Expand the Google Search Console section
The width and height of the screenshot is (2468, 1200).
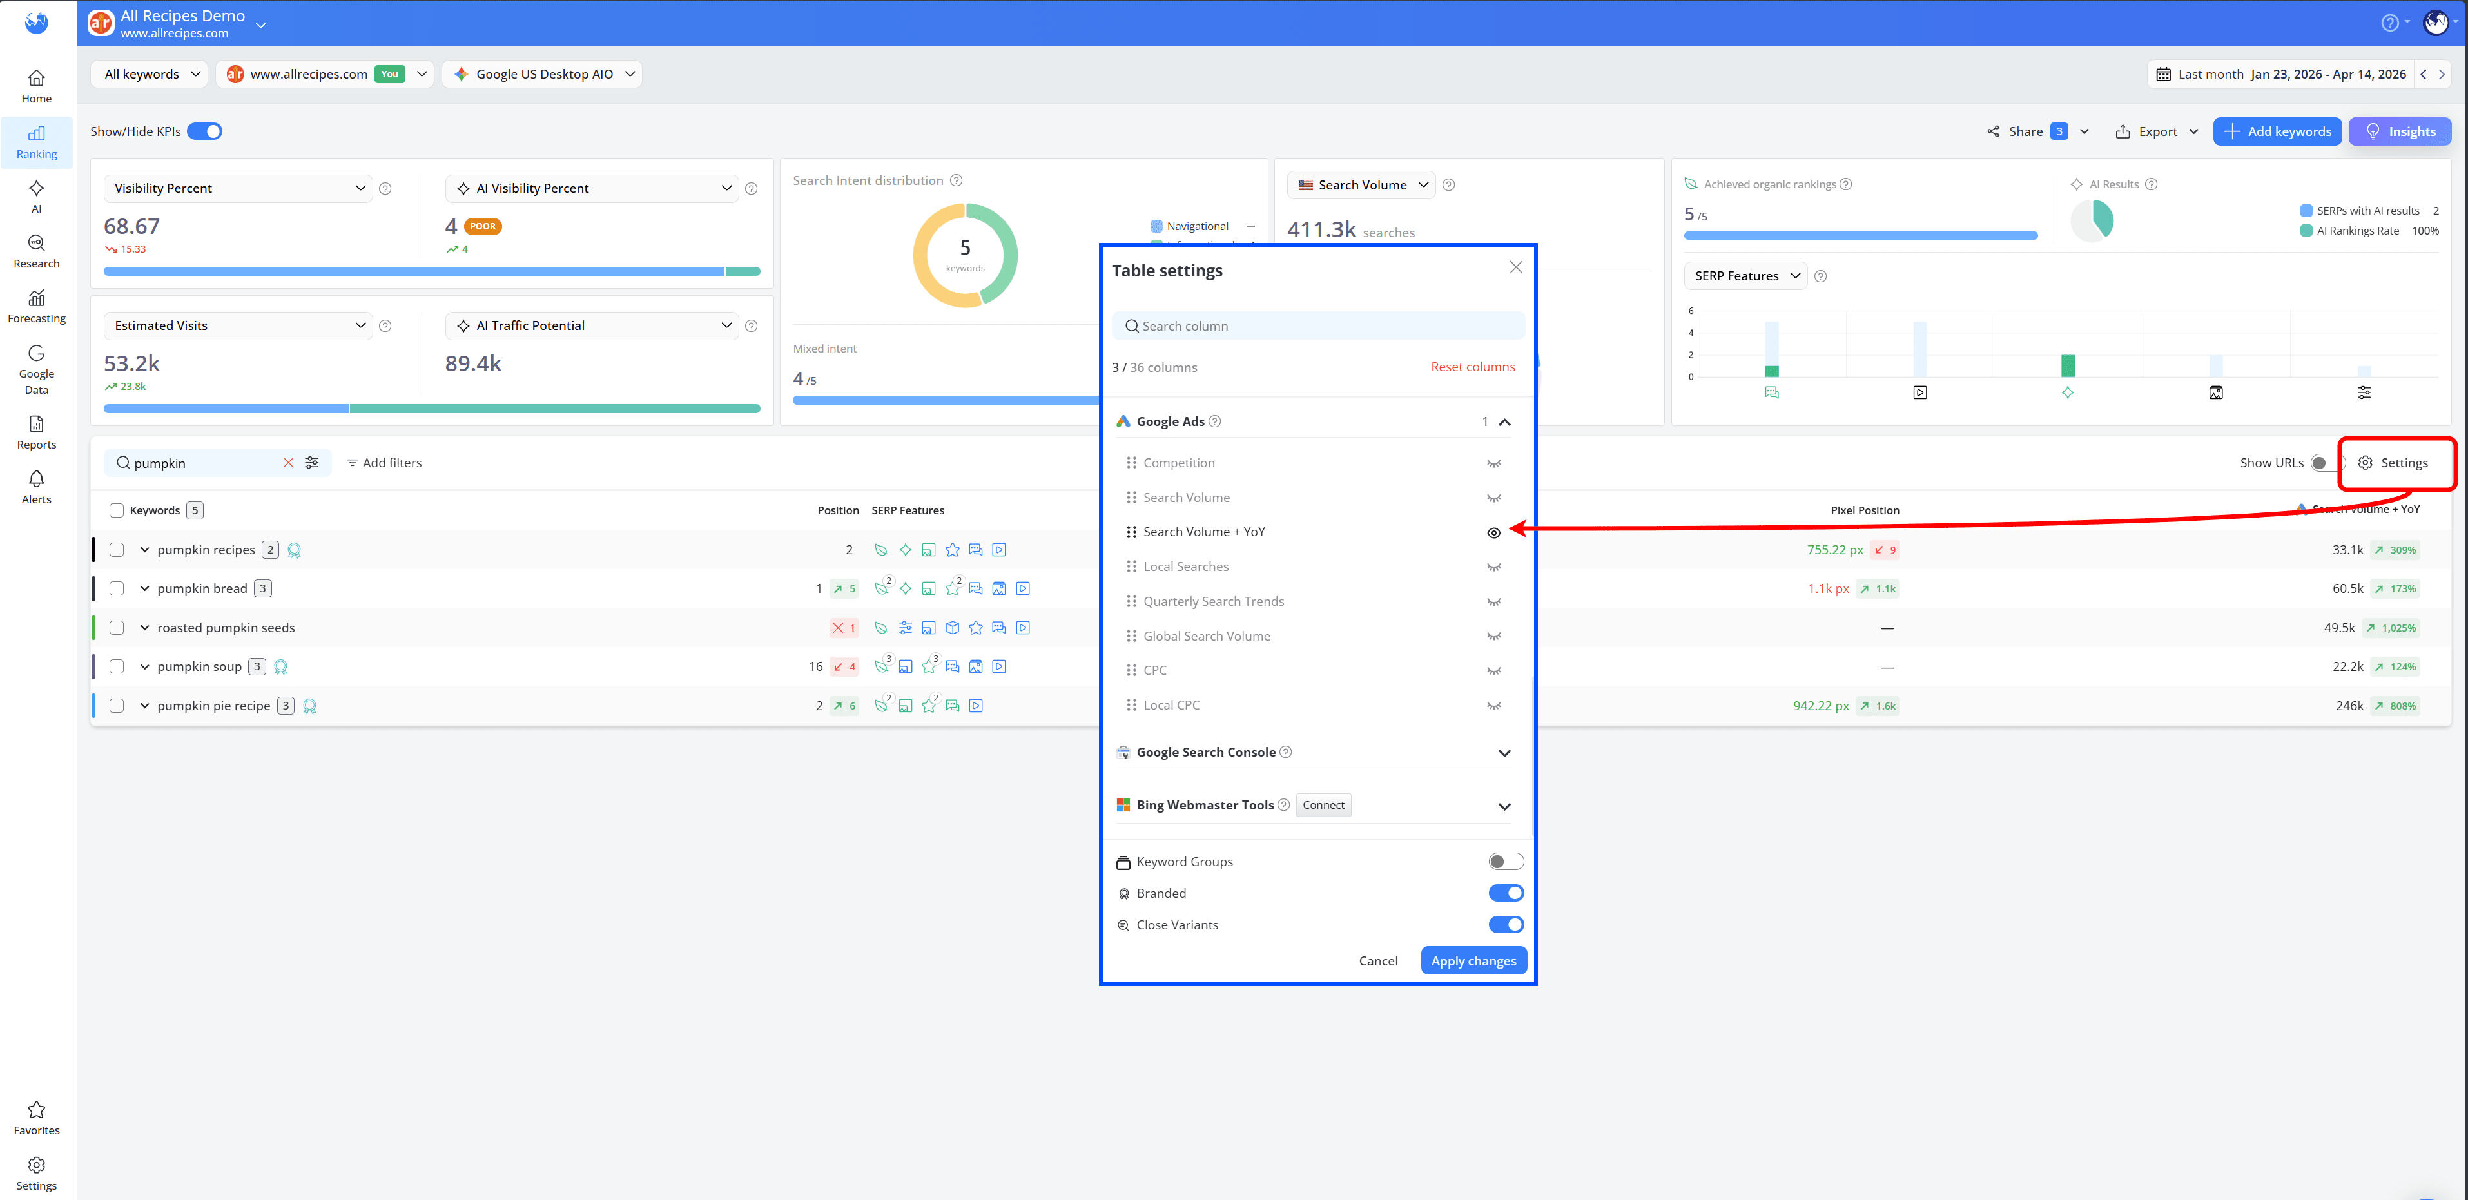(1504, 753)
